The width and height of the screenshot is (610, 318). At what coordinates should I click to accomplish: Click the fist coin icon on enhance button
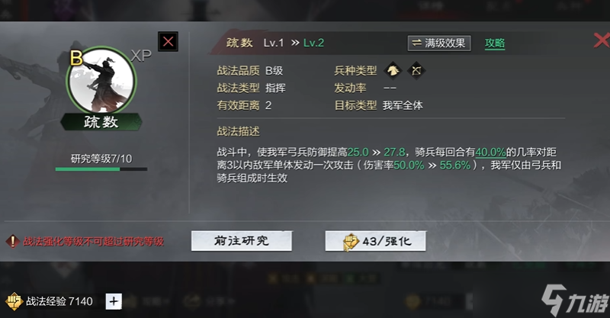pyautogui.click(x=351, y=242)
